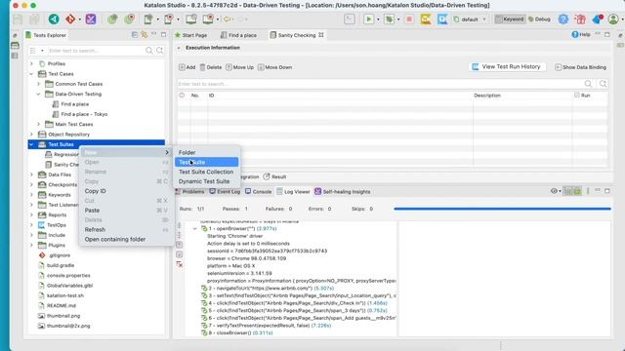The height and width of the screenshot is (351, 625).
Task: Toggle the tree view icon in Log Viewer
Action: 567,191
